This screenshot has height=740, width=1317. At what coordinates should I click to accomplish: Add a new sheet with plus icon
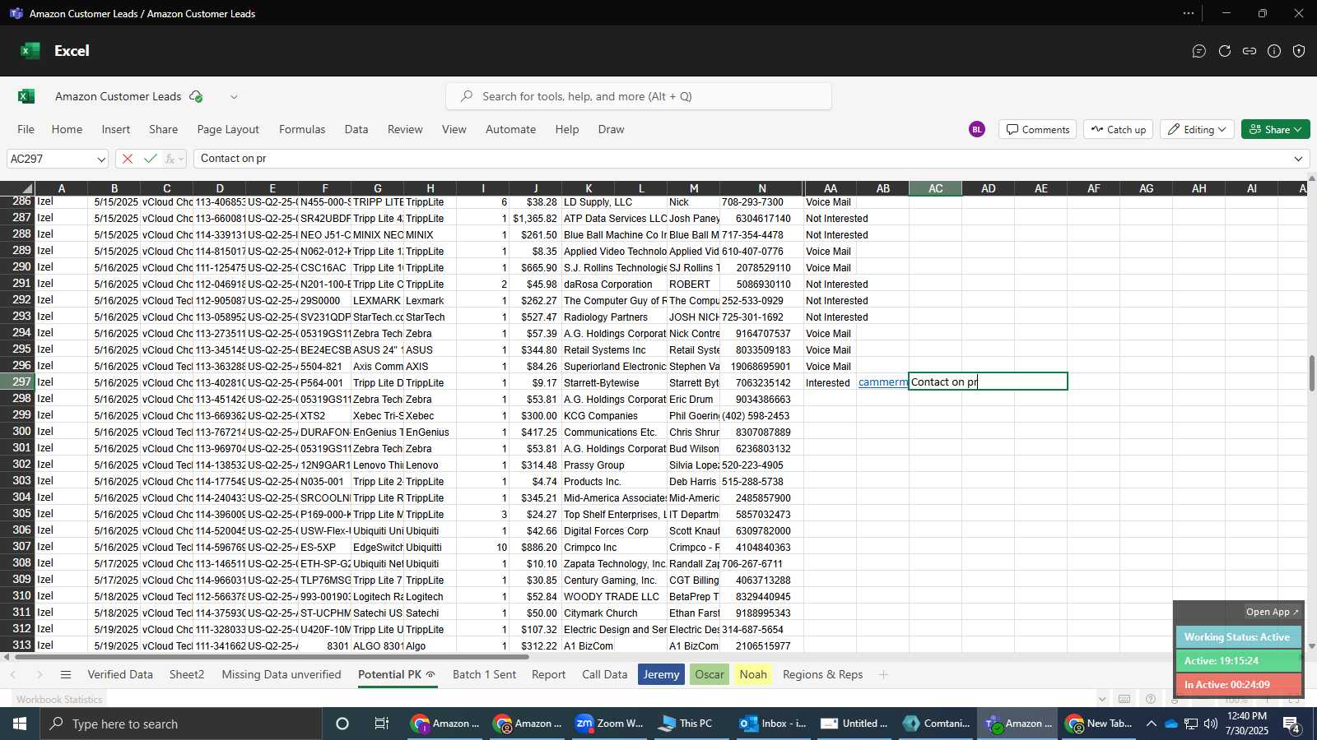(884, 674)
